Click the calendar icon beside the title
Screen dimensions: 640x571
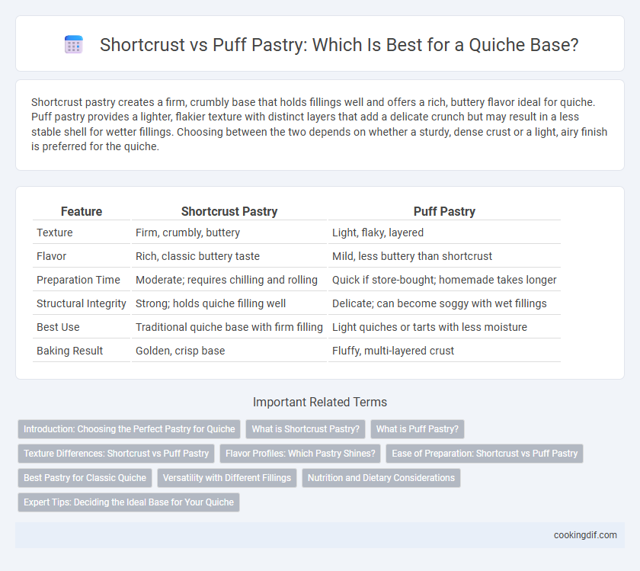click(74, 44)
